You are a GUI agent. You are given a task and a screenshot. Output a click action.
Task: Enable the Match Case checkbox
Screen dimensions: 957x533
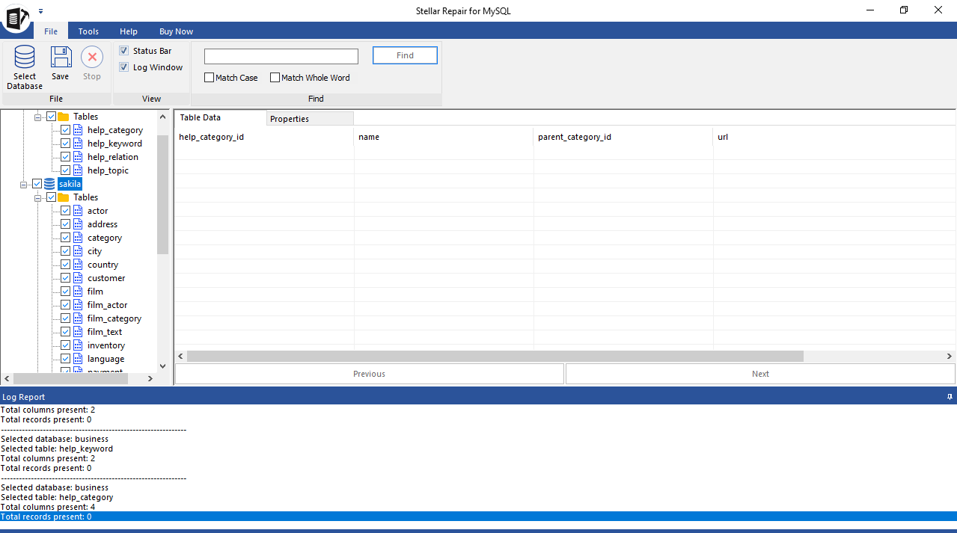pyautogui.click(x=210, y=78)
